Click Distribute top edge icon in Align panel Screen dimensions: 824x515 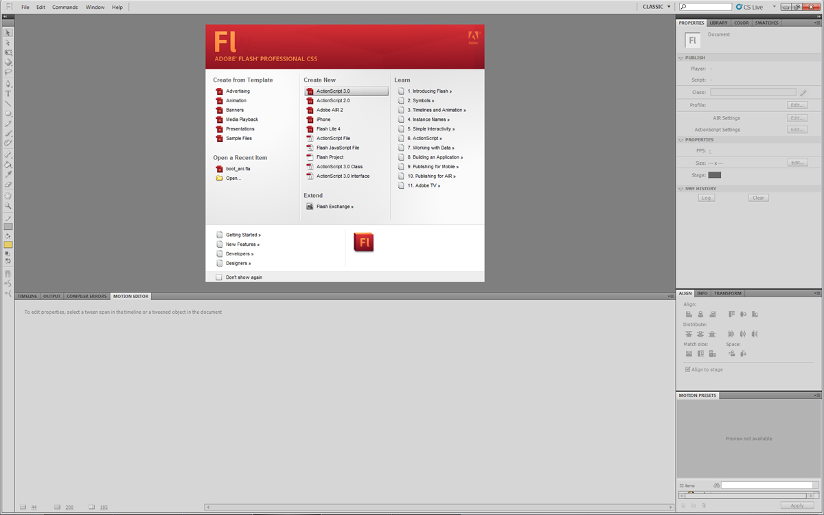(x=689, y=334)
